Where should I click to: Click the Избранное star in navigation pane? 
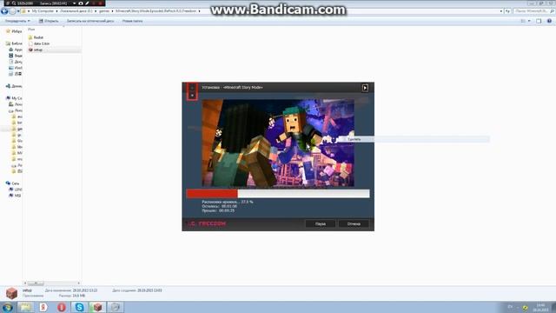pos(8,31)
